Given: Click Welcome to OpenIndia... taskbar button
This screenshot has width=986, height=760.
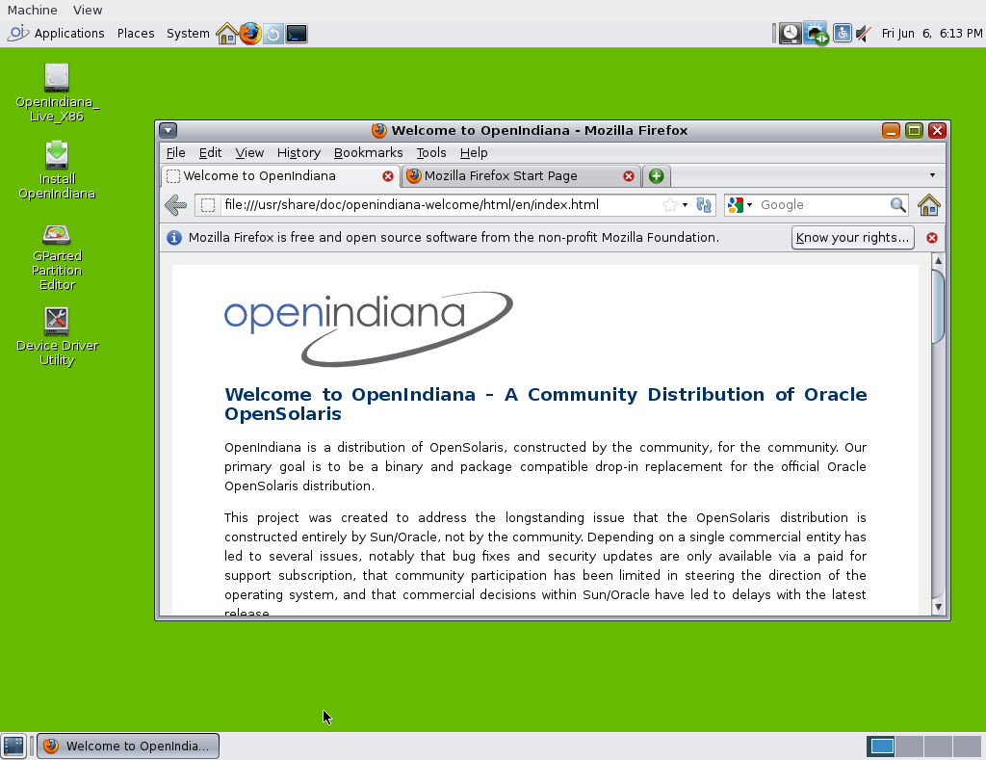Looking at the screenshot, I should (128, 747).
